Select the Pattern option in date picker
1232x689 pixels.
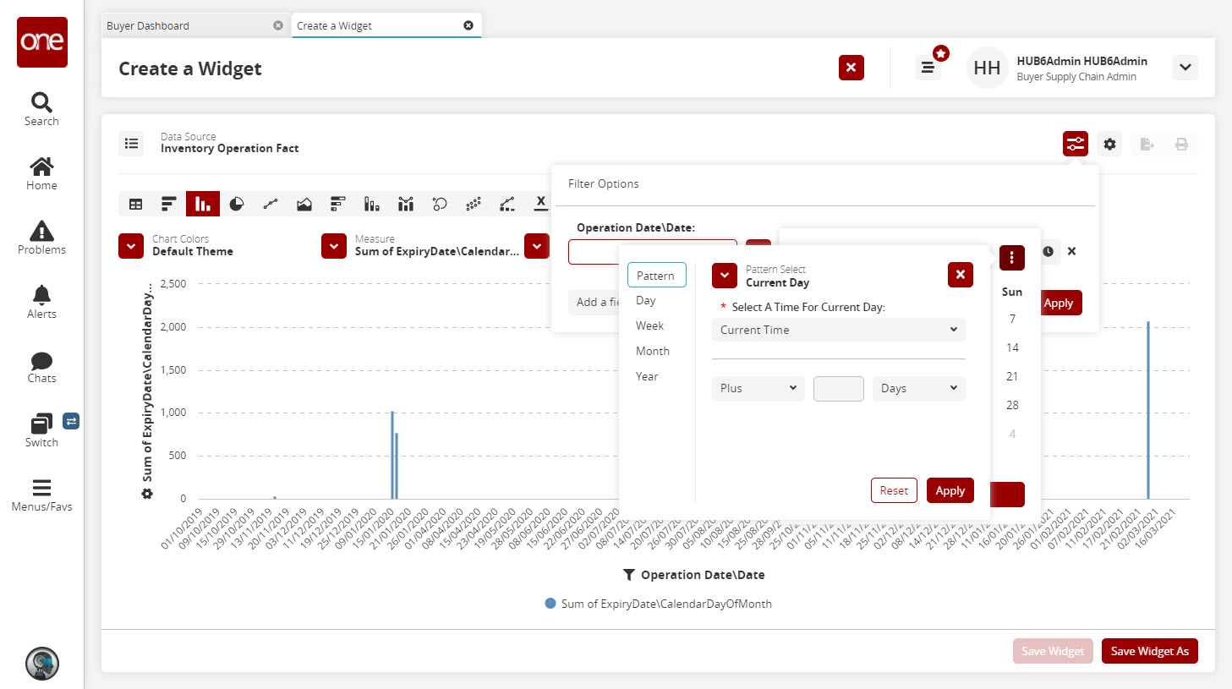pyautogui.click(x=656, y=276)
